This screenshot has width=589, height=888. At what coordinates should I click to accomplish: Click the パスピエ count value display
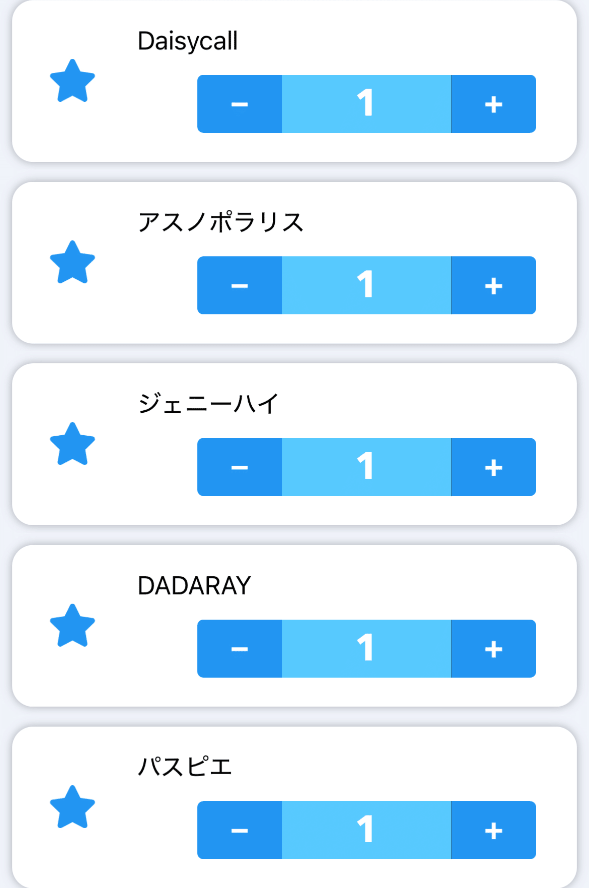click(x=366, y=830)
